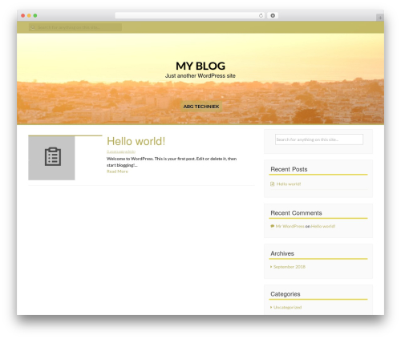The width and height of the screenshot is (401, 339).
Task: Click the sidebar search input field
Action: point(319,139)
